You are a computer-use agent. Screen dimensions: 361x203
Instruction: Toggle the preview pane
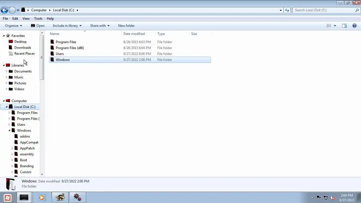click(x=344, y=26)
